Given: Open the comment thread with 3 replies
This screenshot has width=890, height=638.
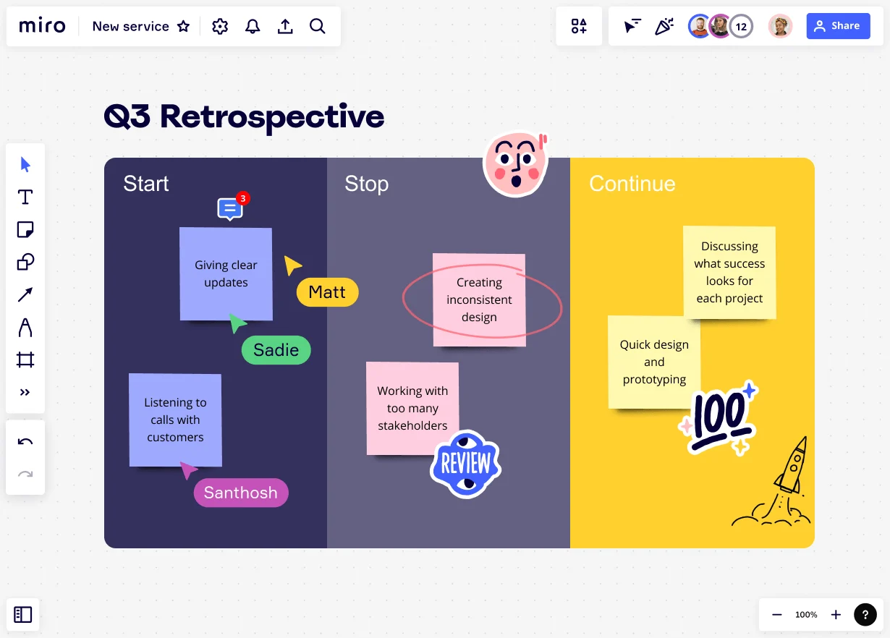Looking at the screenshot, I should point(231,208).
